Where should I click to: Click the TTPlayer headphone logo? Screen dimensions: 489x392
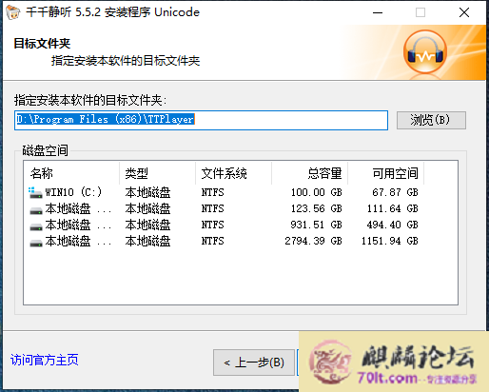(x=425, y=52)
